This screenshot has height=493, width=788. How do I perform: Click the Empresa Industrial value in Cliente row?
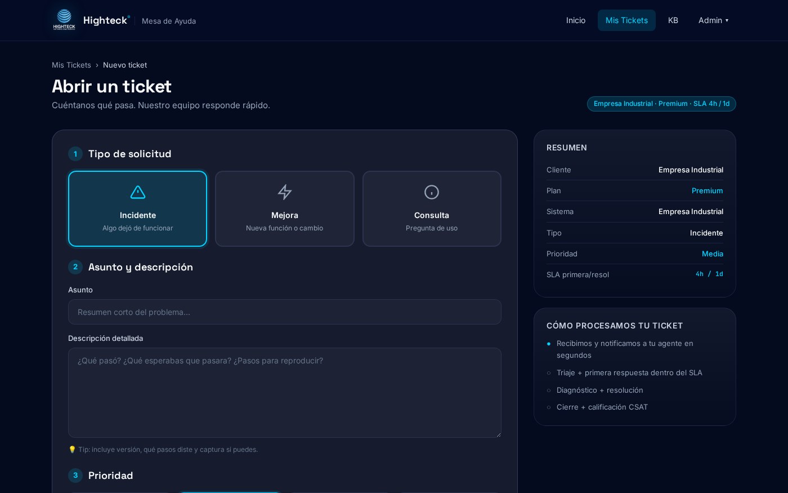click(691, 170)
